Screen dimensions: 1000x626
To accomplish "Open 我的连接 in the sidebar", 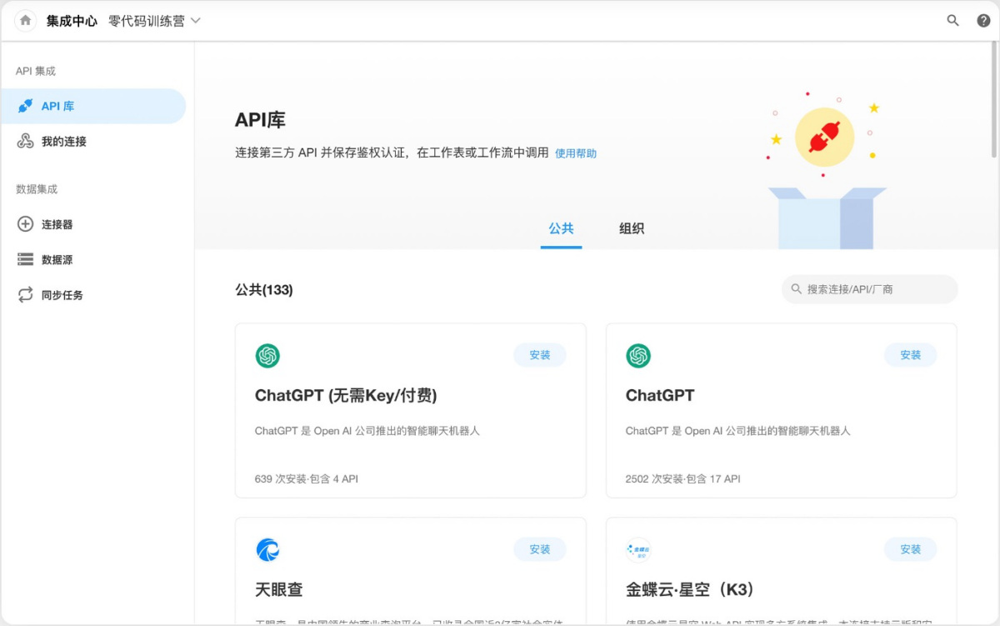I will point(63,142).
